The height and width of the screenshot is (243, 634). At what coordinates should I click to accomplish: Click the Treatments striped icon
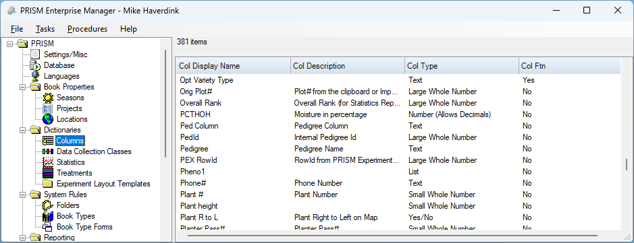[x=48, y=173]
